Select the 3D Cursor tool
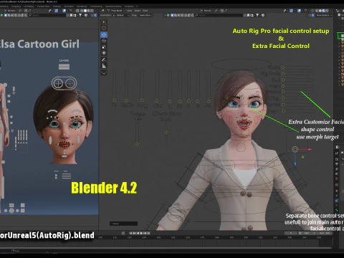This screenshot has height=258, width=344. 104,28
